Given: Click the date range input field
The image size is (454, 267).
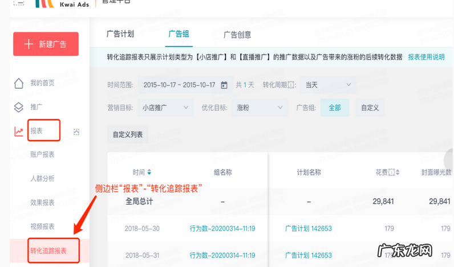Looking at the screenshot, I should point(185,85).
